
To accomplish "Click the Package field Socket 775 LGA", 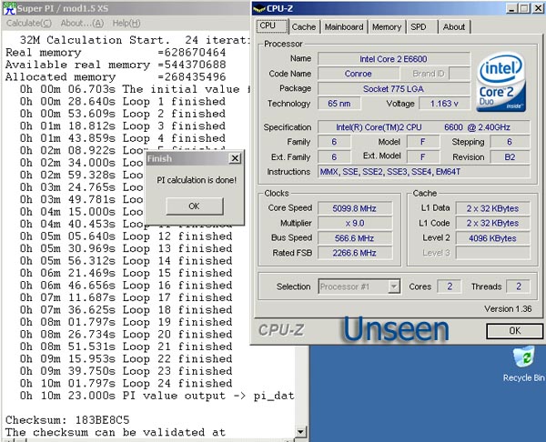I will [393, 89].
